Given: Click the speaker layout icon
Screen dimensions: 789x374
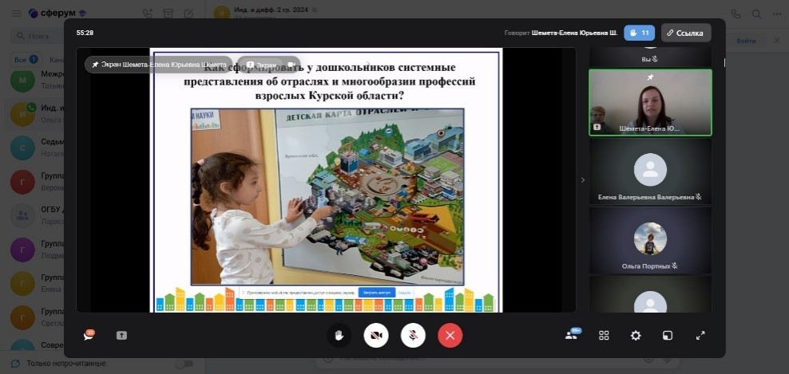Looking at the screenshot, I should [x=667, y=335].
